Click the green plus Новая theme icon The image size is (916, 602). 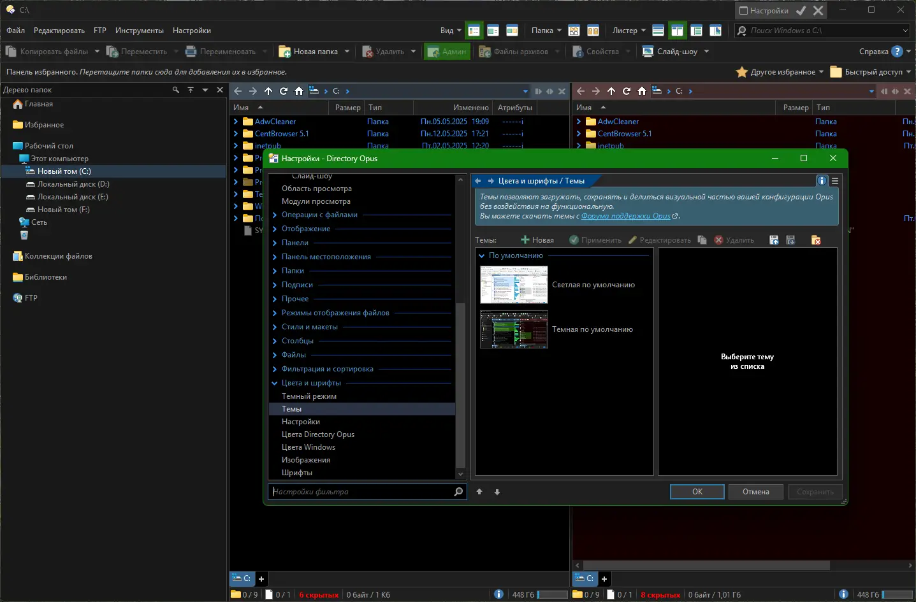pos(525,240)
